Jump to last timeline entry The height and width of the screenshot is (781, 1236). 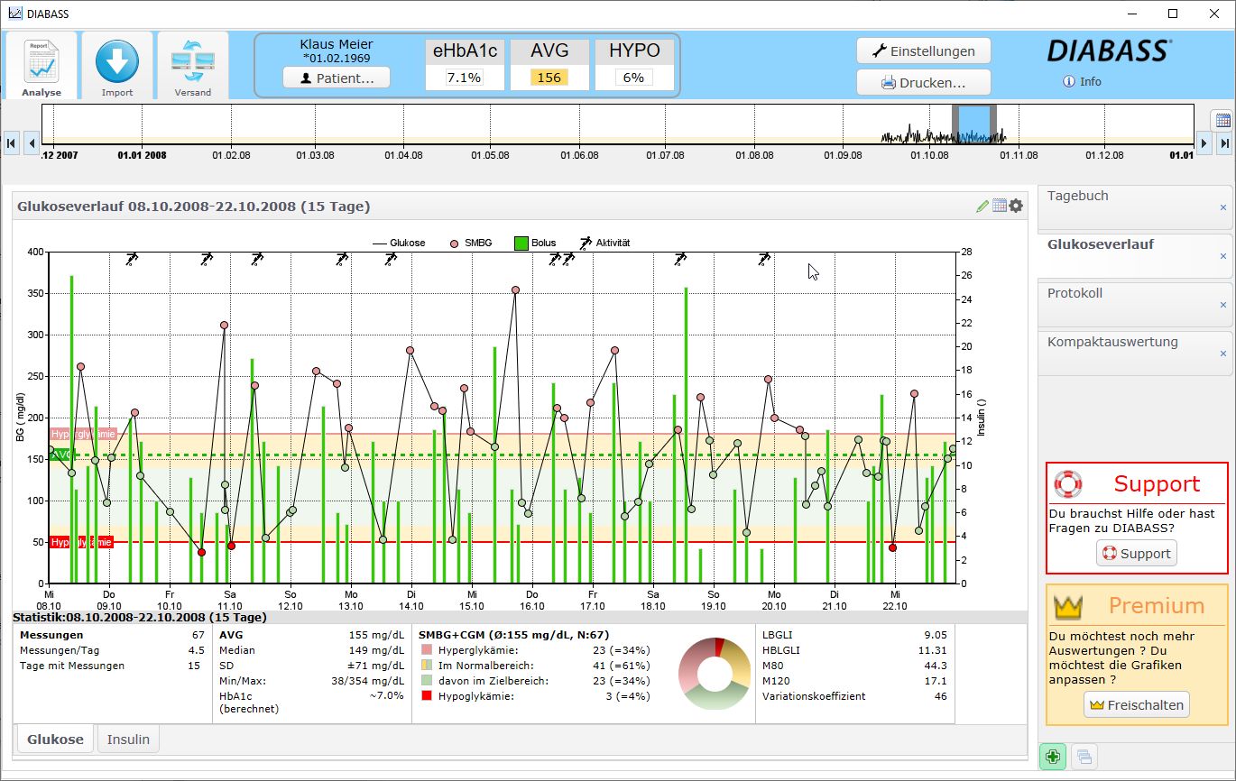click(1224, 142)
